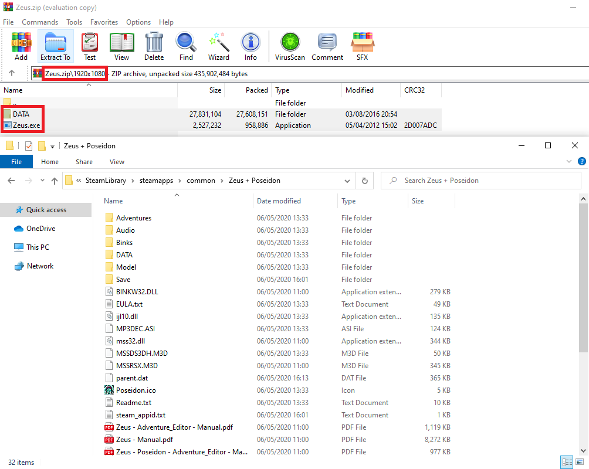Screen dimensions: 589x469
Task: Collapse the Explorer ribbon with the chevron
Action: coord(568,161)
